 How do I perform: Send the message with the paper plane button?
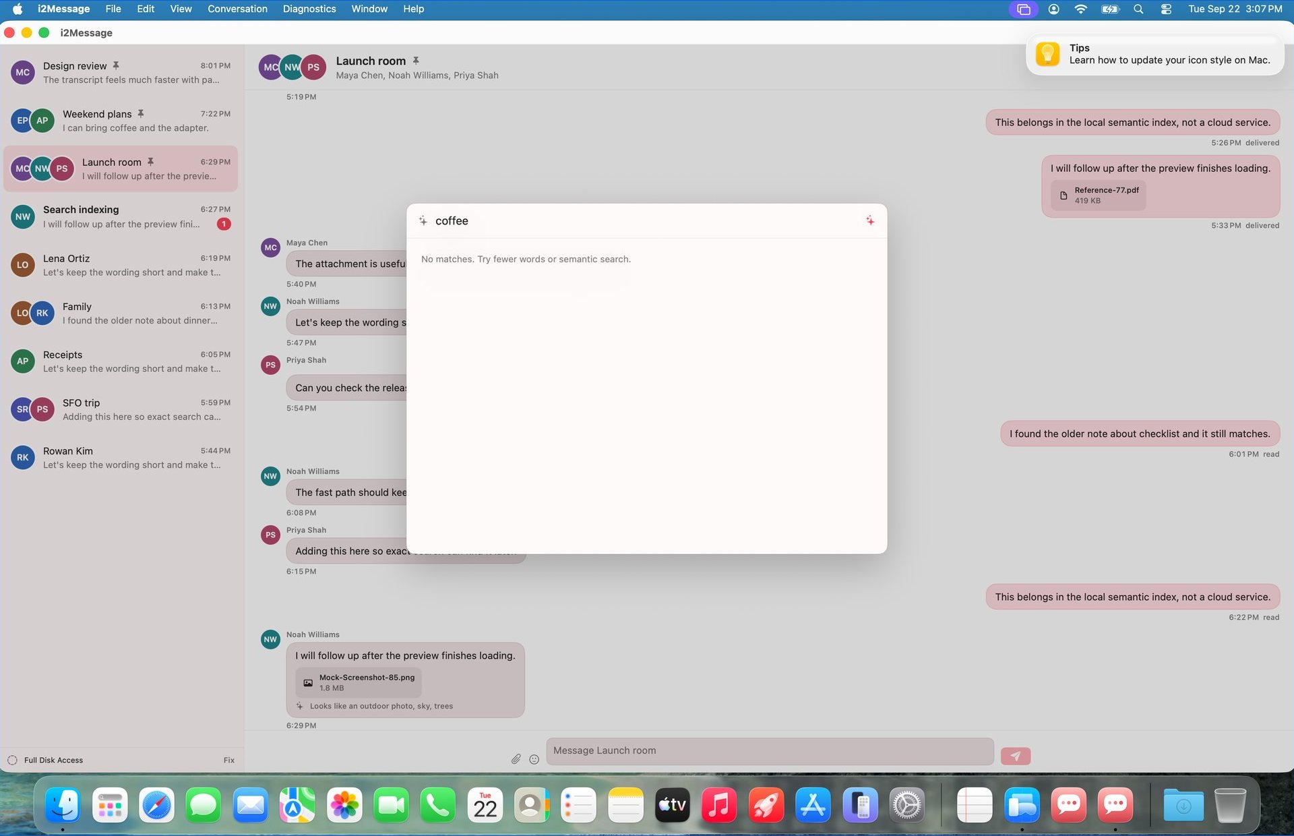pos(1016,756)
